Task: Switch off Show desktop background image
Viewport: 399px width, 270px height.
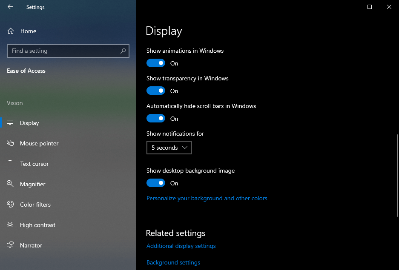Action: (x=156, y=183)
